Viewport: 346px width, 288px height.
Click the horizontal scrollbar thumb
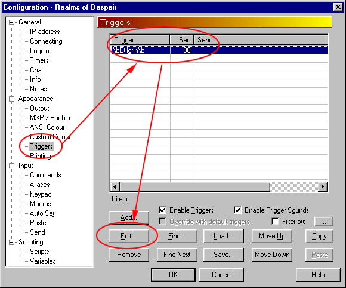195,187
